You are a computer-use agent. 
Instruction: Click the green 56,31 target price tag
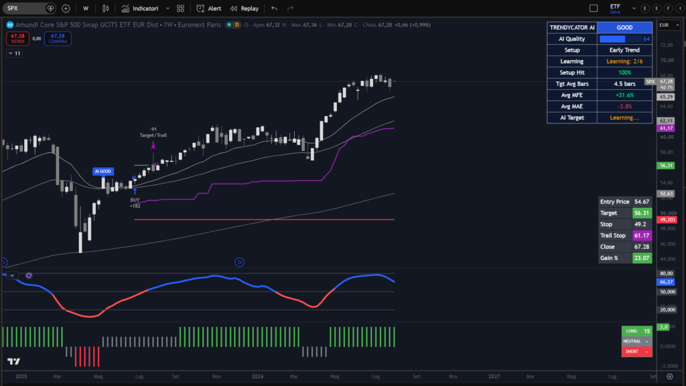(x=666, y=166)
